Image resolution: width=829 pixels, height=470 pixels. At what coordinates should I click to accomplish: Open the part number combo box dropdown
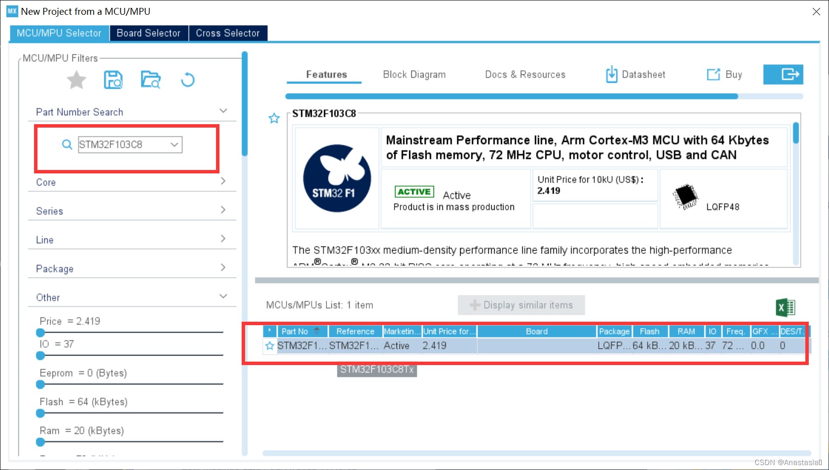tap(174, 144)
